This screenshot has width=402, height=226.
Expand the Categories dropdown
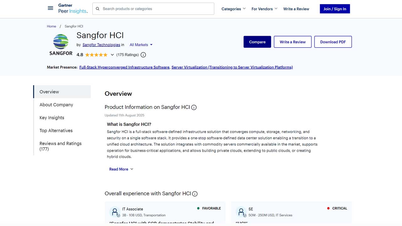[x=233, y=9]
